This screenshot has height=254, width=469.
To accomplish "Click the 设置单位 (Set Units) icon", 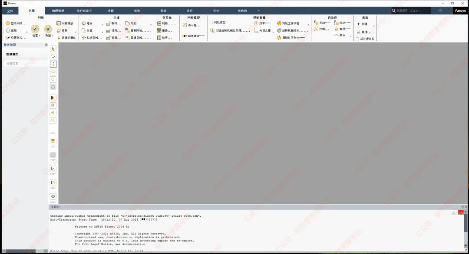I will click(8, 38).
